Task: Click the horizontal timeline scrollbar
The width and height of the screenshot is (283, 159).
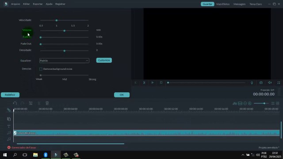Action: tap(70, 144)
